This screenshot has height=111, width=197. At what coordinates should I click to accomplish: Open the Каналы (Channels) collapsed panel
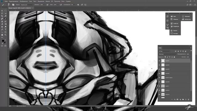[174, 31]
